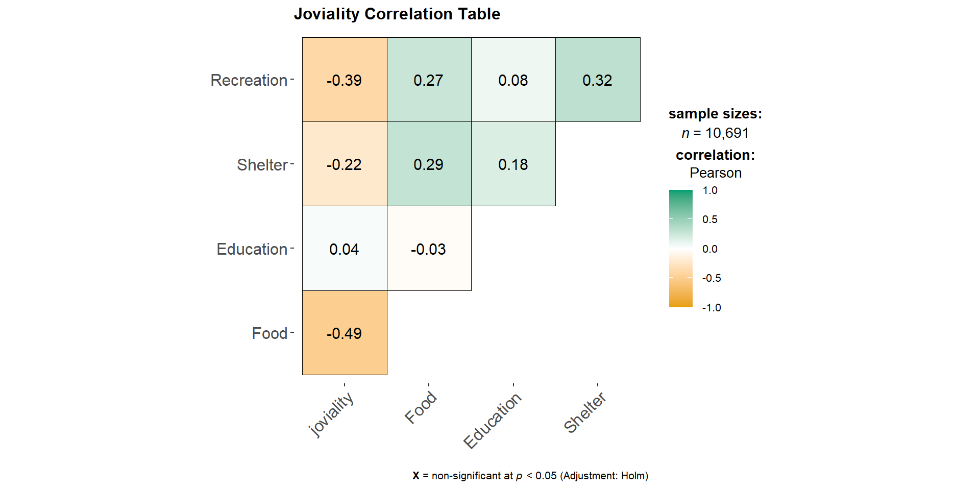Click the 0.18 Shelter-Education cell
The width and height of the screenshot is (980, 490).
click(513, 164)
